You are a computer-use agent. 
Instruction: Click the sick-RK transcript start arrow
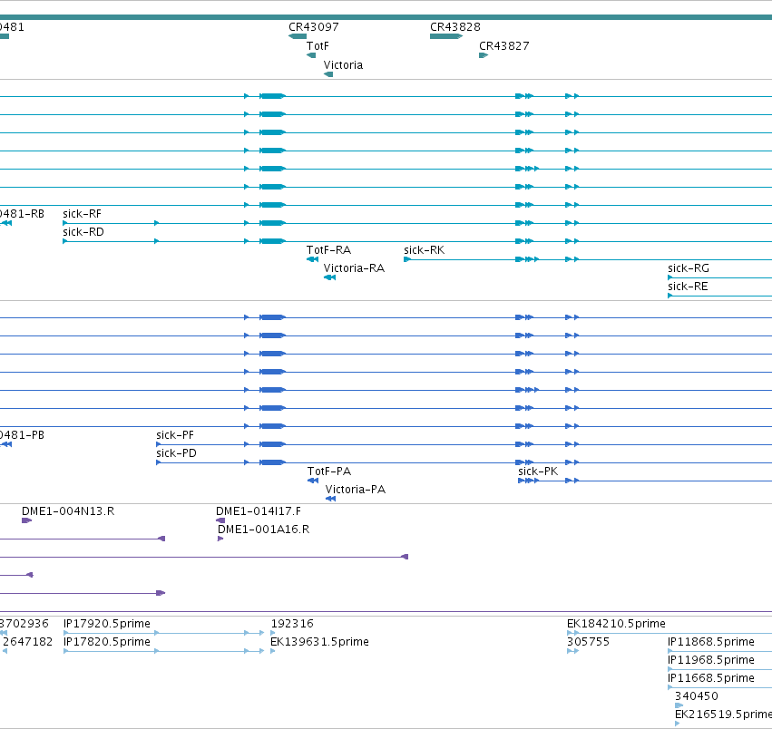pyautogui.click(x=407, y=260)
